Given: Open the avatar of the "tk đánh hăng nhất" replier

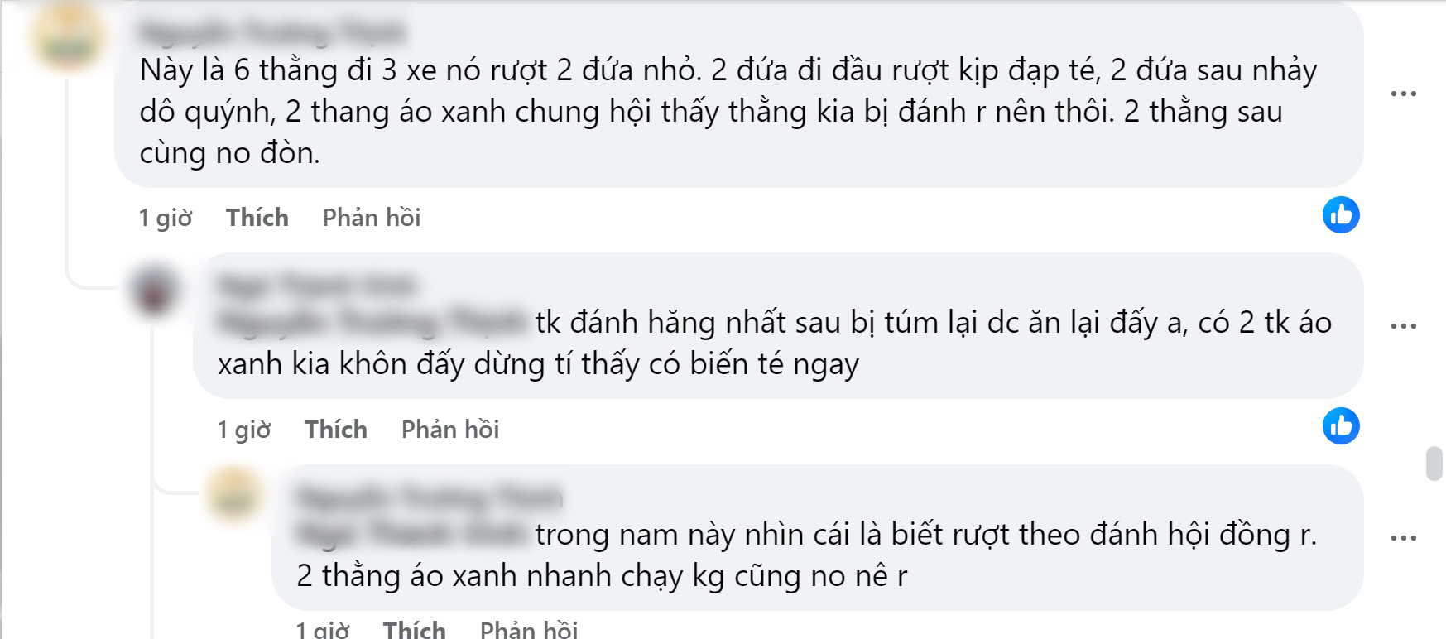Looking at the screenshot, I should [x=154, y=289].
